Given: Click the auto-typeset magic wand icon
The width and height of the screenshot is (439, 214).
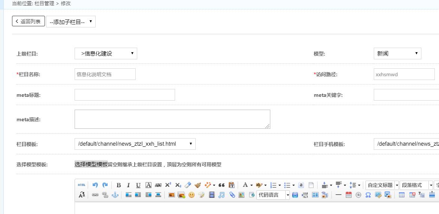Looking at the screenshot, I should click(208, 185).
